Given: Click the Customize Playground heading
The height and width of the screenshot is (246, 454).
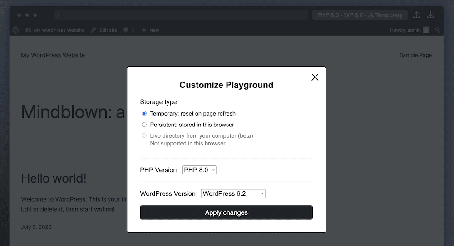Looking at the screenshot, I should click(x=227, y=85).
